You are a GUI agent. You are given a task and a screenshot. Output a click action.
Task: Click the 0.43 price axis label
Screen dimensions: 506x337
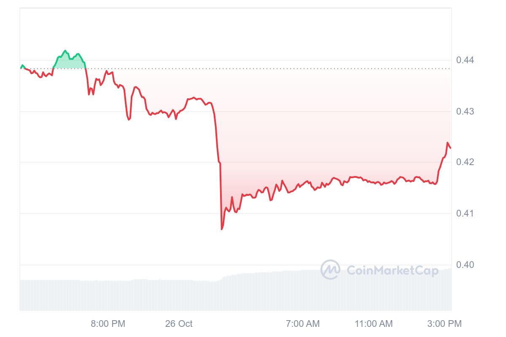coord(466,112)
